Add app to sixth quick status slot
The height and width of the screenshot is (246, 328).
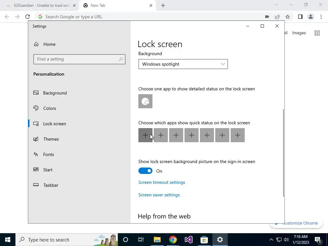click(x=222, y=135)
